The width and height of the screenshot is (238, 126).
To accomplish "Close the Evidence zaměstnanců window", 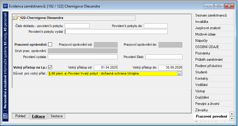I will pos(229,6).
